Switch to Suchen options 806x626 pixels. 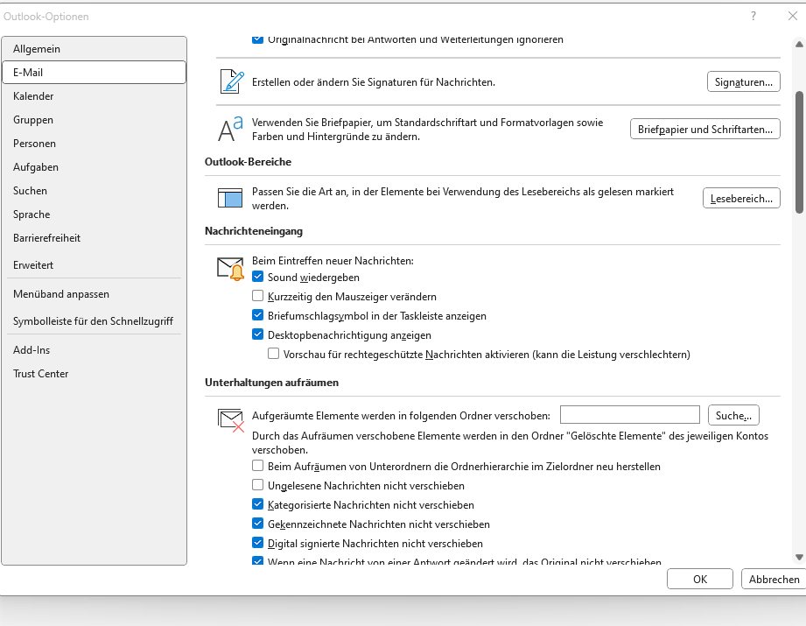pos(94,191)
